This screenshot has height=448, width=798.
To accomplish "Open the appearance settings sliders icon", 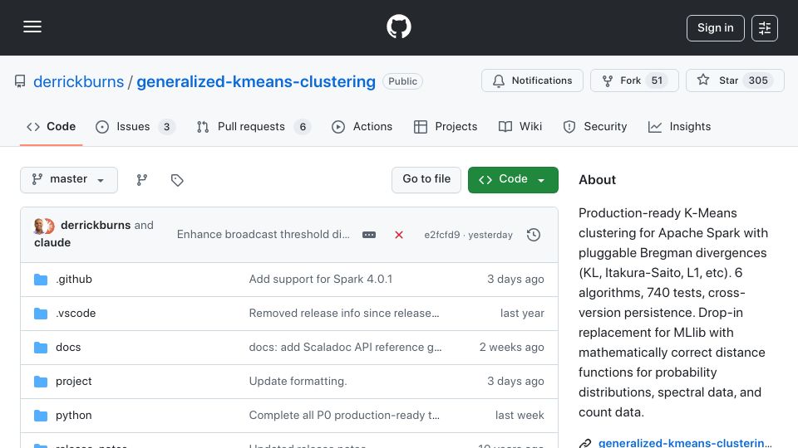I will 765,28.
